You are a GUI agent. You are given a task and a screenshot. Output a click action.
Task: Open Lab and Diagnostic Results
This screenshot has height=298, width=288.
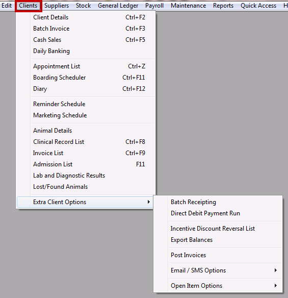click(x=86, y=176)
